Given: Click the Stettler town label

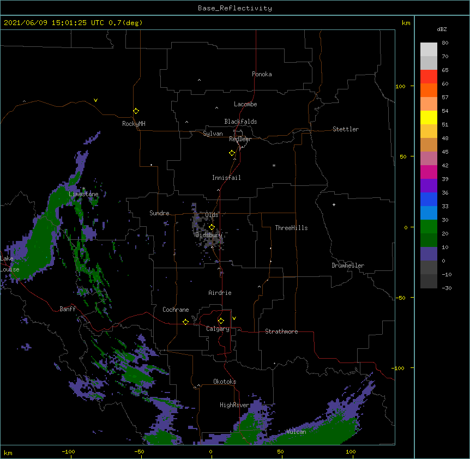Looking at the screenshot, I should click(346, 129).
